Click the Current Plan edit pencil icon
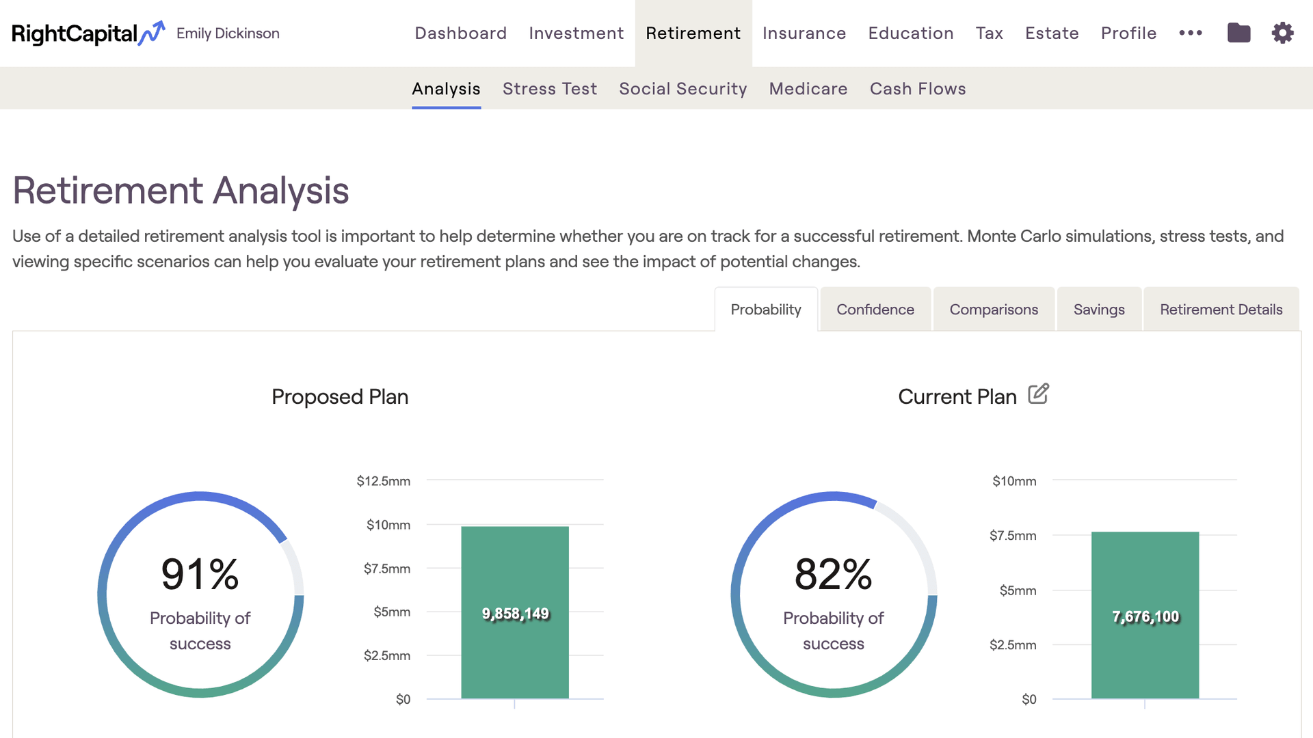 click(x=1038, y=394)
